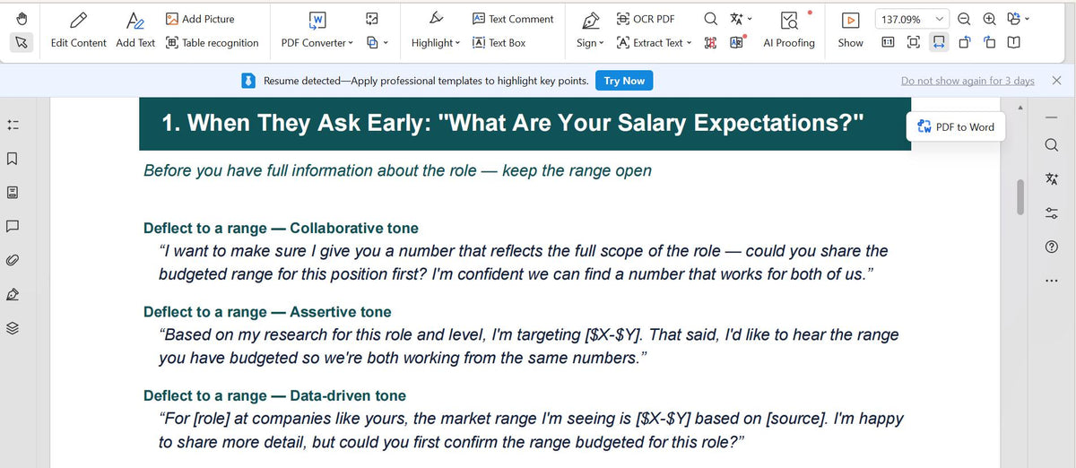Click "Deflect to a range — Data-driven tone"
The width and height of the screenshot is (1076, 468).
(x=274, y=395)
